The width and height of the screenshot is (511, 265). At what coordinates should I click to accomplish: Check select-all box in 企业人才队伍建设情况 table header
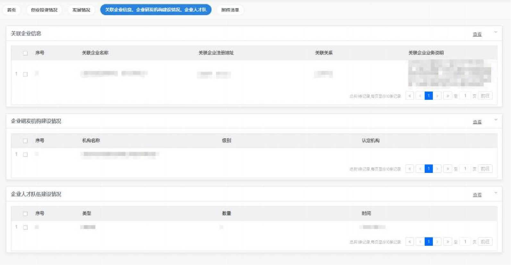[25, 214]
